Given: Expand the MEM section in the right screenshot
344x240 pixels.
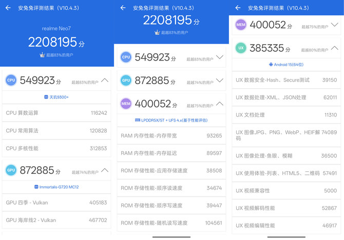Looking at the screenshot, I should click(x=335, y=25).
